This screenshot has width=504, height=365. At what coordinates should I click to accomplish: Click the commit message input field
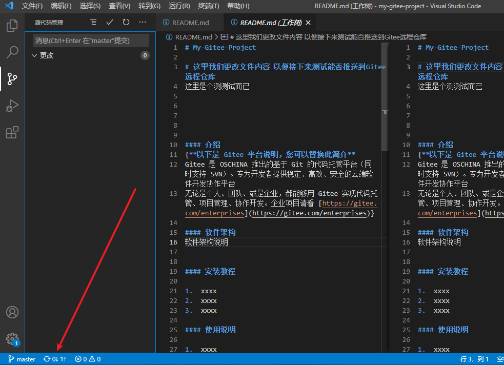click(x=91, y=40)
